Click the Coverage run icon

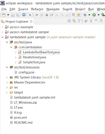pos(103,15)
